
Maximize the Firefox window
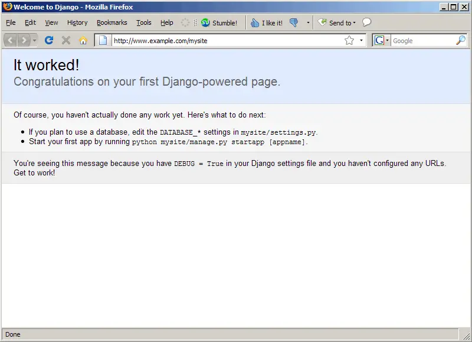pyautogui.click(x=454, y=6)
